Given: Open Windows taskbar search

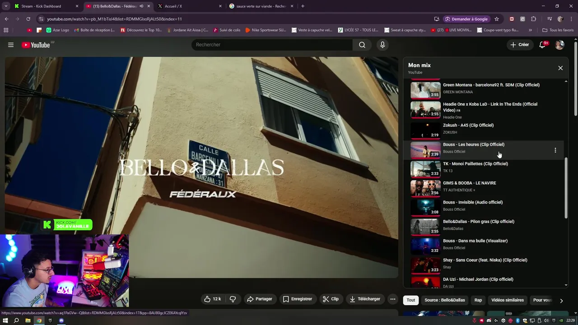Looking at the screenshot, I should click(16, 320).
